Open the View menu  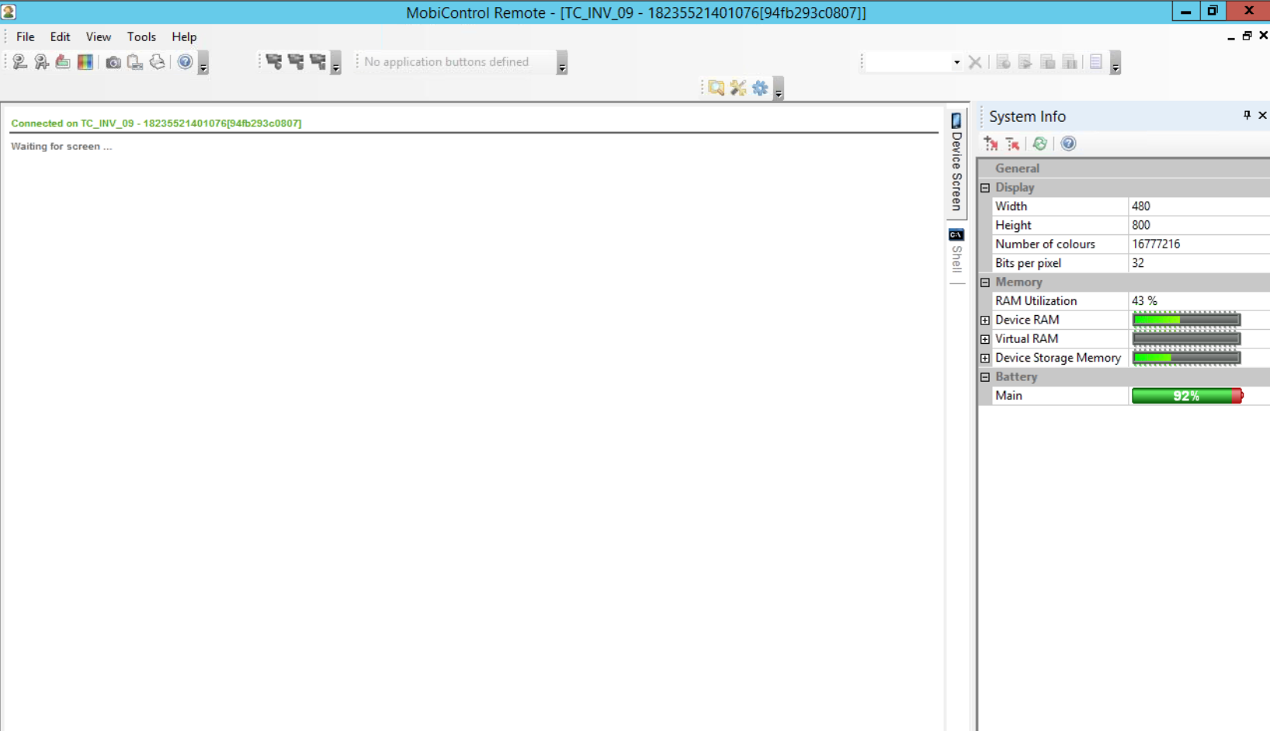pyautogui.click(x=98, y=36)
